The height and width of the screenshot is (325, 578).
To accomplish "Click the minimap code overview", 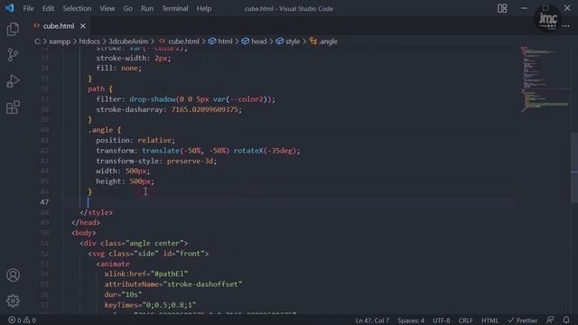I will pyautogui.click(x=545, y=79).
